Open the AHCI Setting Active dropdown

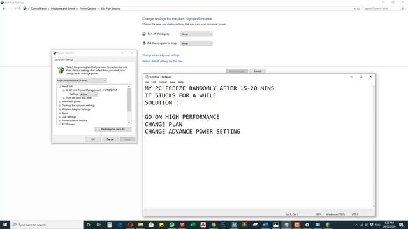(x=89, y=94)
